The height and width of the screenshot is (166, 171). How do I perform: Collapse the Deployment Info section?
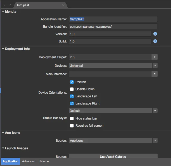click(3, 49)
